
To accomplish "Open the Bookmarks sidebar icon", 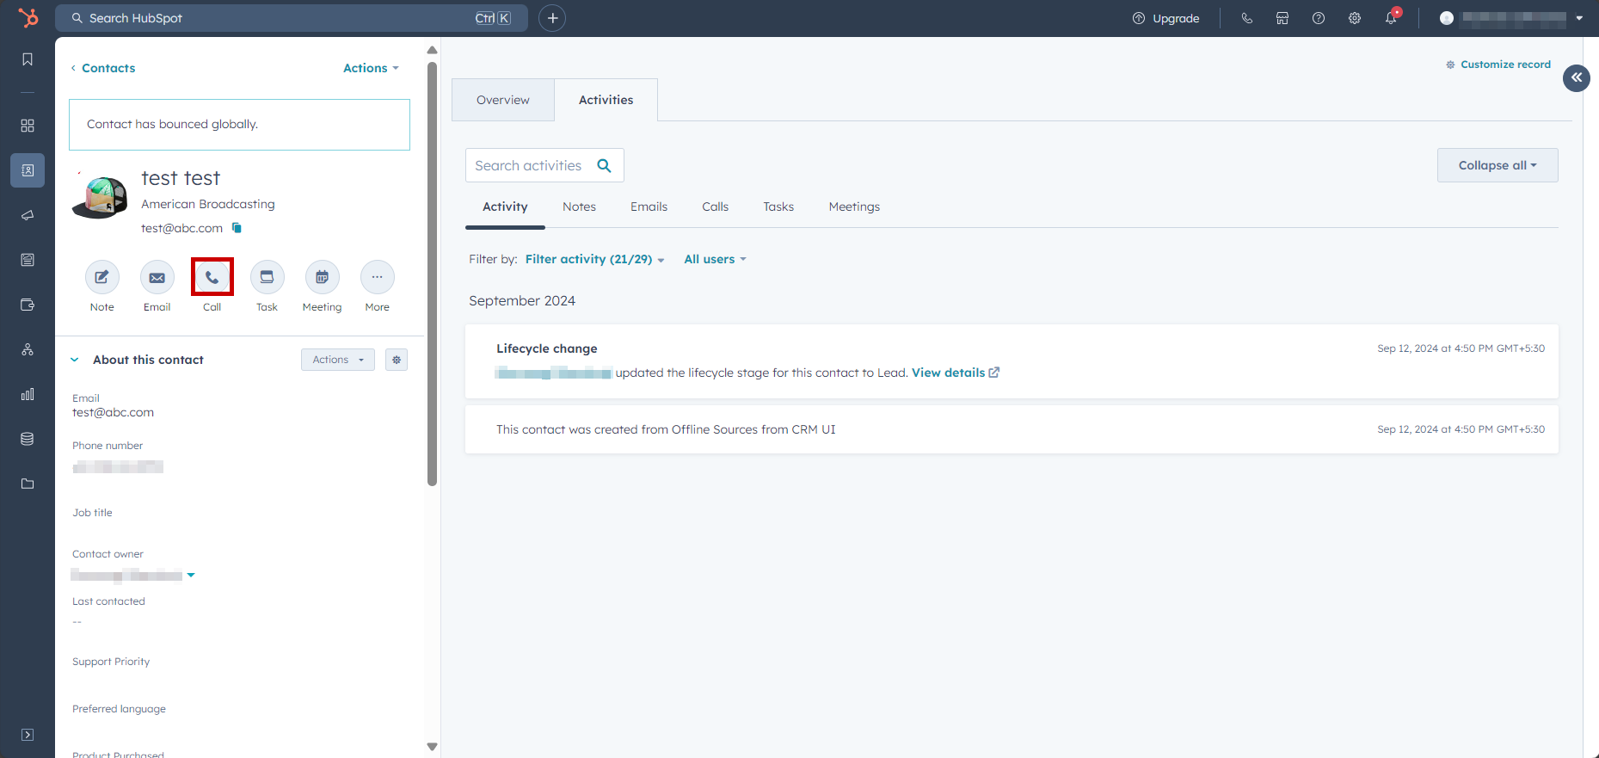I will click(x=28, y=59).
